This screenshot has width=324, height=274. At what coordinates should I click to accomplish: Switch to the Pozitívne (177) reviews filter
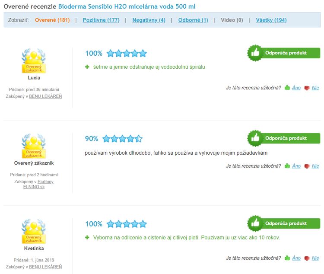point(101,20)
